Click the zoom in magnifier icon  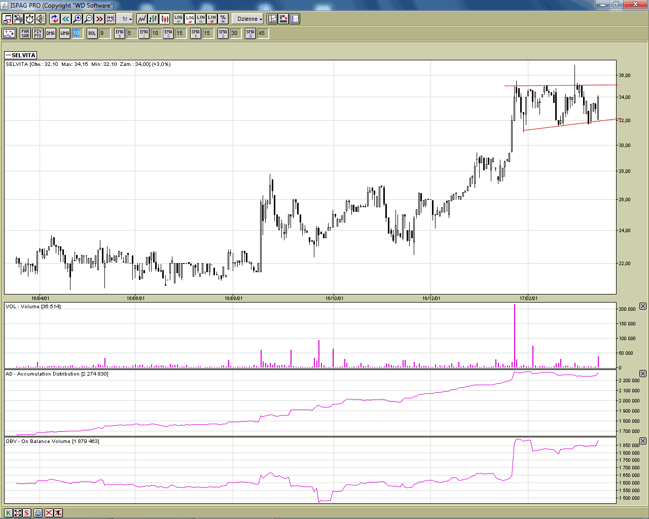point(77,19)
